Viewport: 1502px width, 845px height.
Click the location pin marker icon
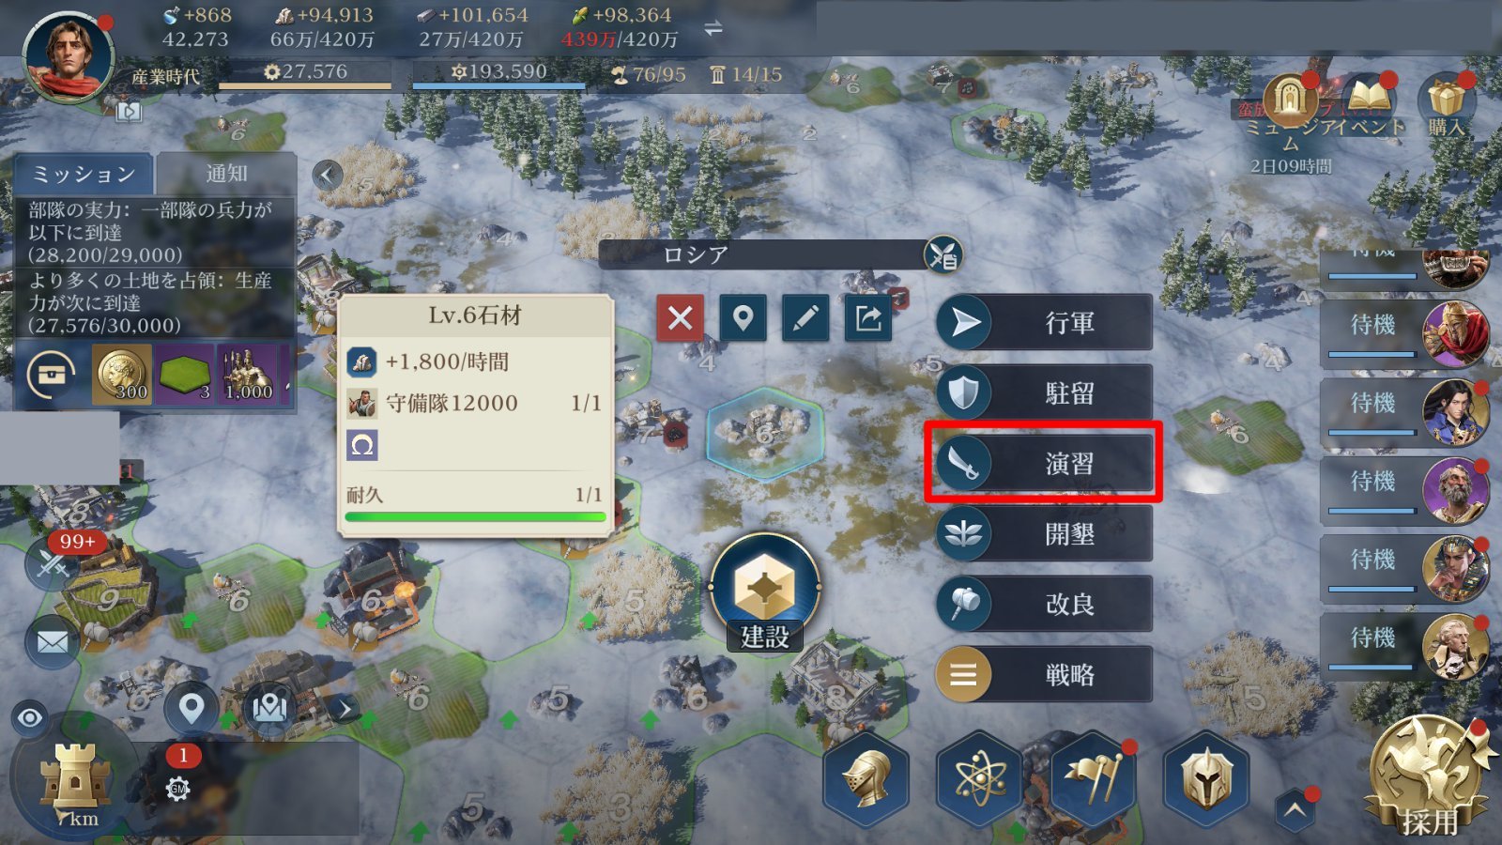click(743, 318)
